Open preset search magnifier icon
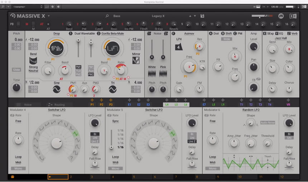This screenshot has width=308, height=182. point(107,16)
